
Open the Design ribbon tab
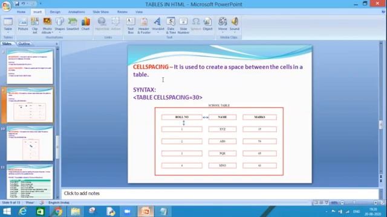point(55,12)
